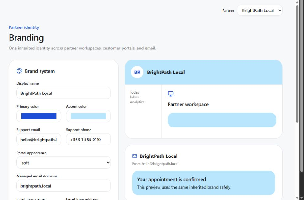The height and width of the screenshot is (200, 304).
Task: Click the Display name input field
Action: coord(64,93)
